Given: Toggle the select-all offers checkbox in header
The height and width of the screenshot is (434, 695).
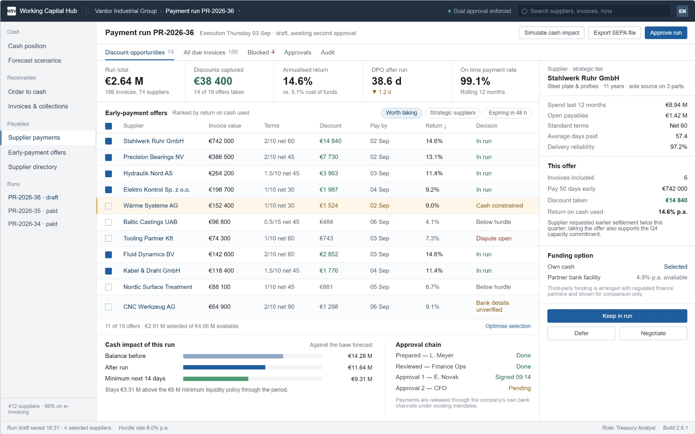Looking at the screenshot, I should [x=108, y=126].
